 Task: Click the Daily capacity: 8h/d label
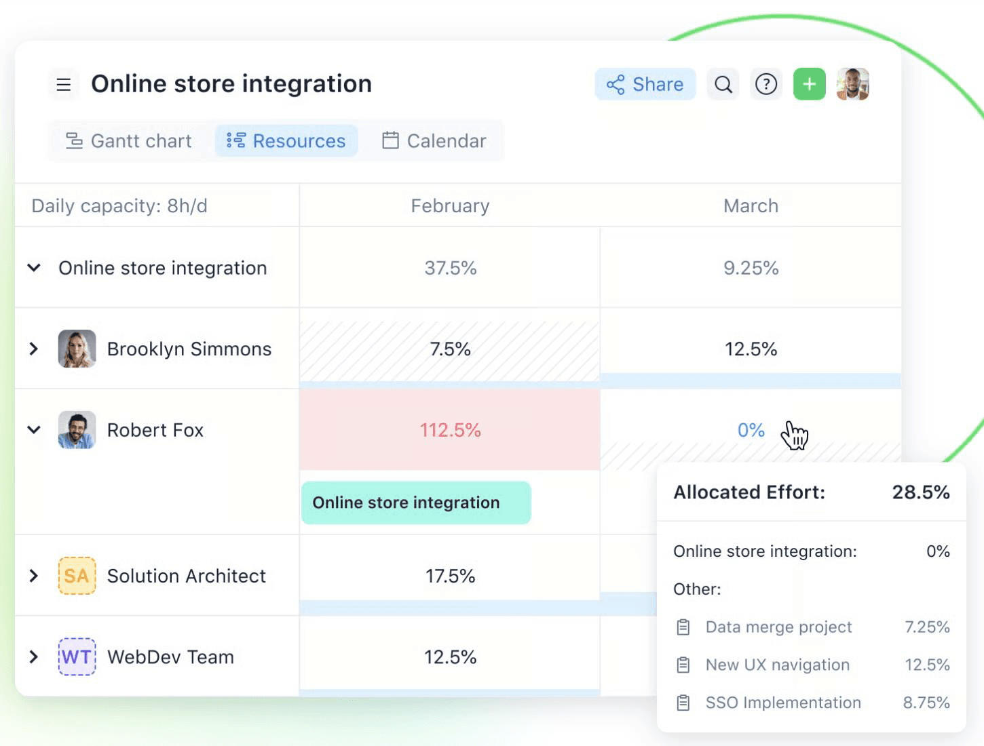point(119,205)
